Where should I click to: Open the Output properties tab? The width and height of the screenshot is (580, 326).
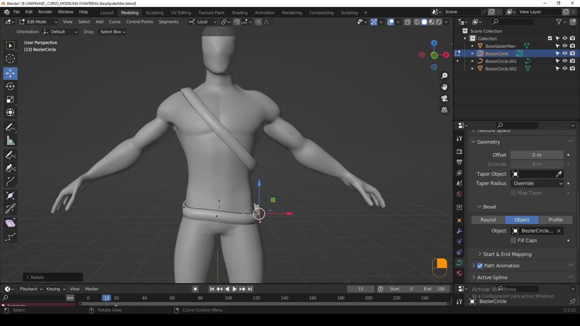(x=459, y=162)
